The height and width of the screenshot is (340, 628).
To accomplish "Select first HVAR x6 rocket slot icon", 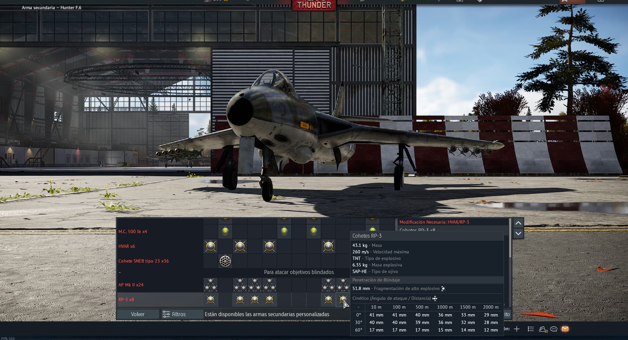I will click(210, 246).
